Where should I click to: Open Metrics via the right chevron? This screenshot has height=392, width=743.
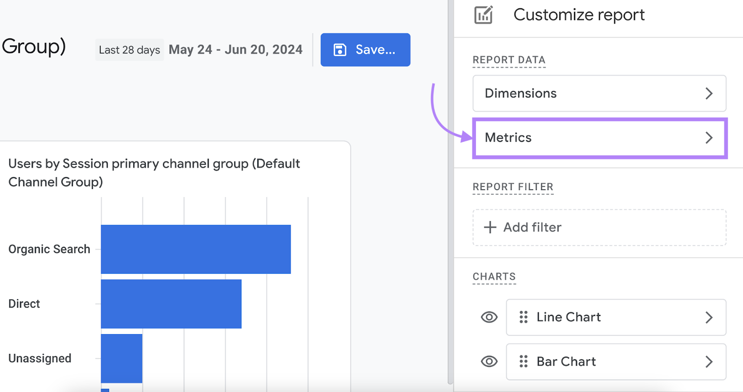coord(709,138)
